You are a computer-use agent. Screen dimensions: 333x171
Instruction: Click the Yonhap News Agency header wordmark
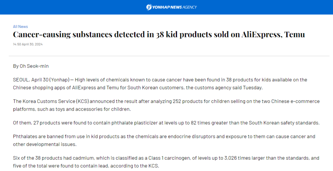175,7
